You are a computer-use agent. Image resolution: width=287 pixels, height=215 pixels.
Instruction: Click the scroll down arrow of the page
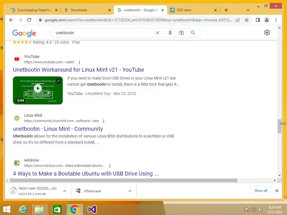[x=279, y=176]
